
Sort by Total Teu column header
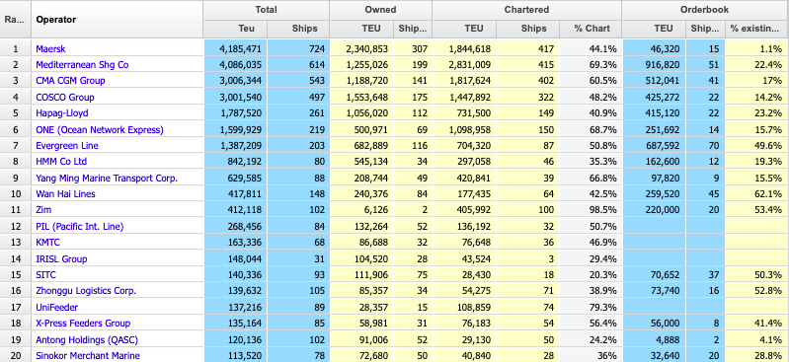(235, 29)
